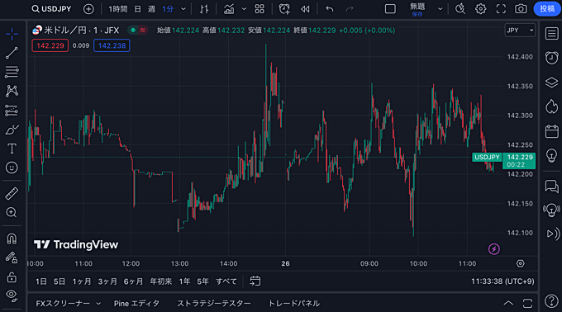Expand the indicators favorites dropdown arrow
562x312 pixels.
click(x=244, y=9)
